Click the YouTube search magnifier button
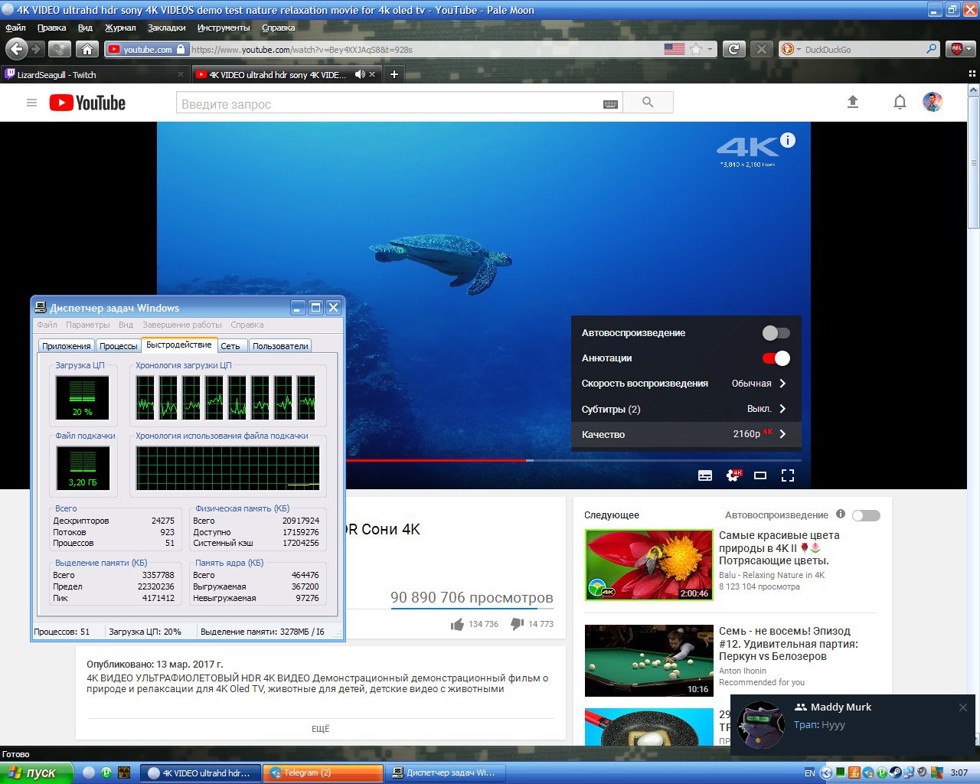The image size is (980, 784). tap(648, 103)
